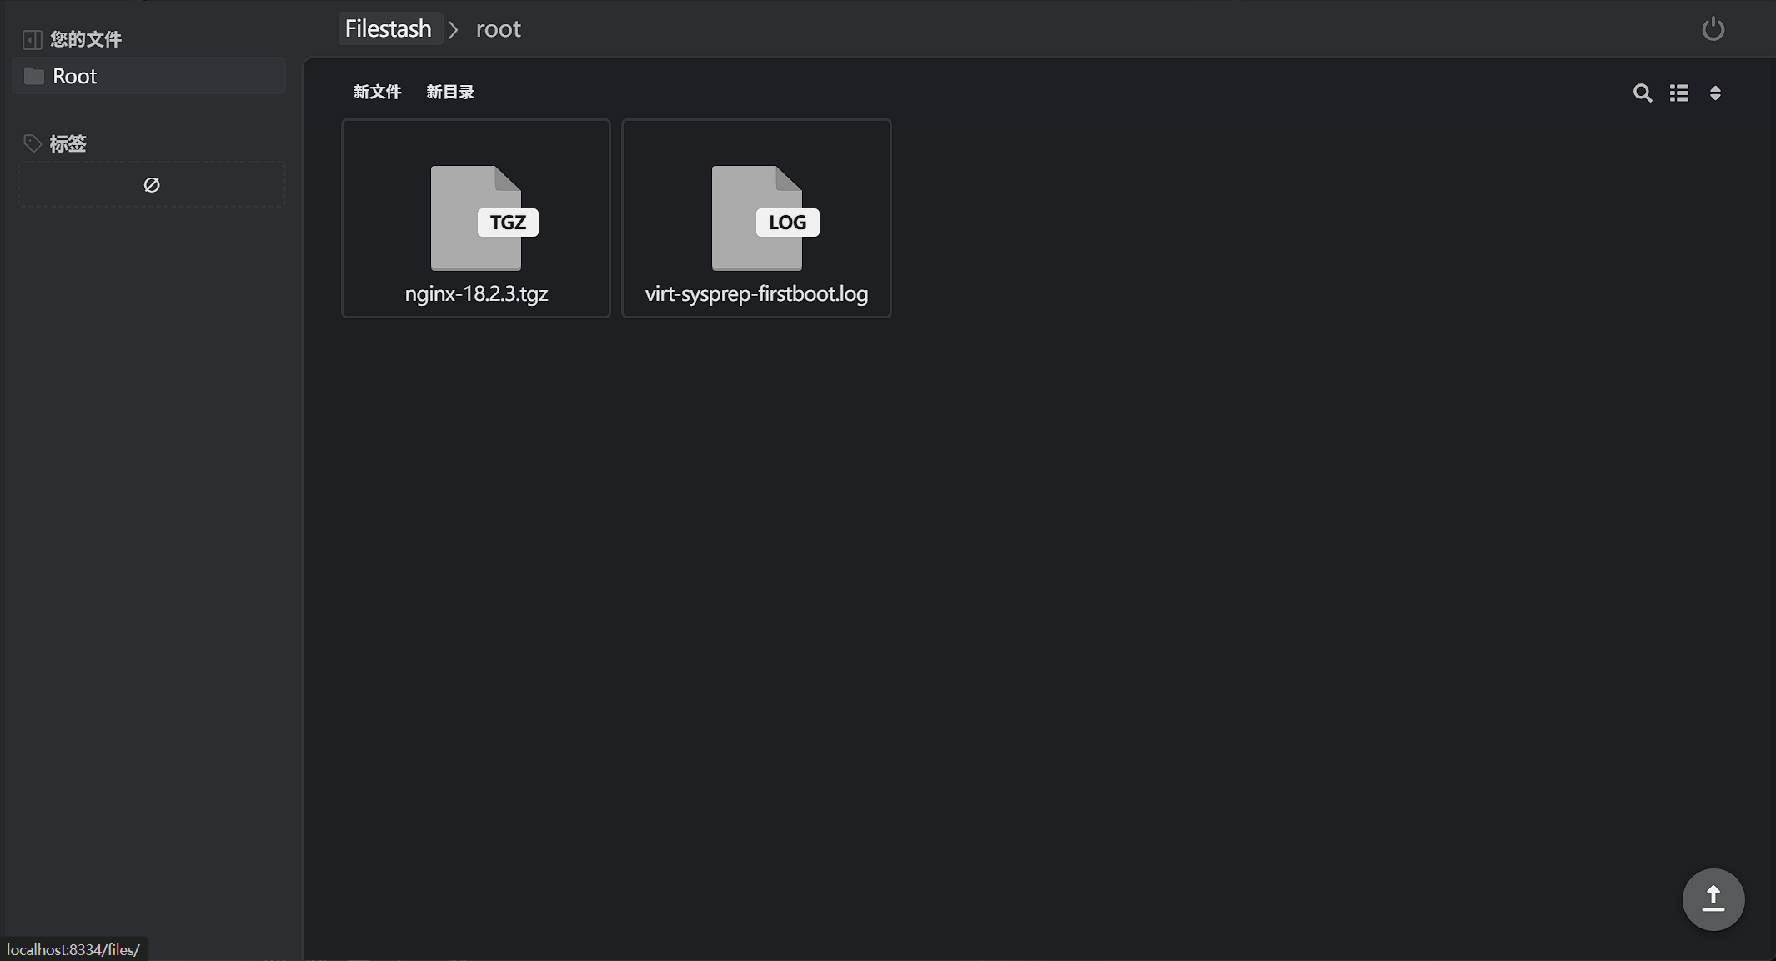The height and width of the screenshot is (961, 1776).
Task: Click the root breadcrumb segment
Action: click(498, 28)
